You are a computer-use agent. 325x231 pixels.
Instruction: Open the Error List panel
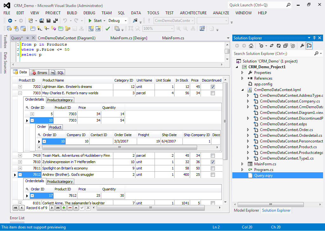[x=17, y=218]
